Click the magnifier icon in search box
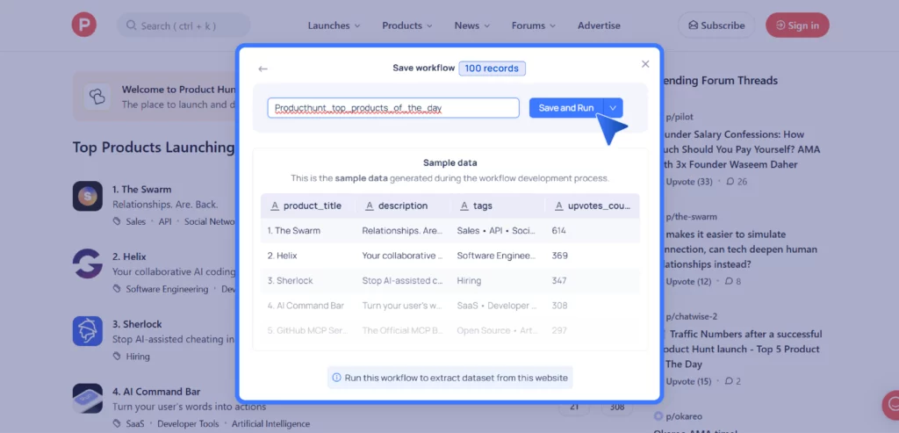This screenshot has height=433, width=899. pyautogui.click(x=132, y=25)
